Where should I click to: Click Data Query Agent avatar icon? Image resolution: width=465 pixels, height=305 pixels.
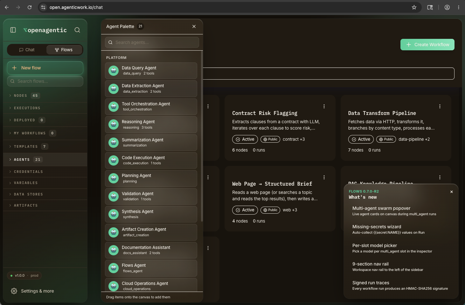[x=114, y=71]
